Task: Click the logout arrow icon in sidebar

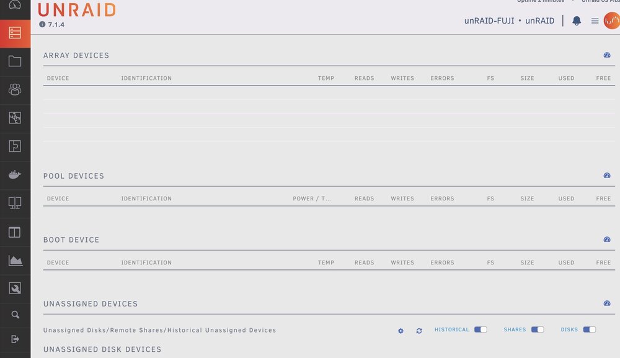Action: 15,339
